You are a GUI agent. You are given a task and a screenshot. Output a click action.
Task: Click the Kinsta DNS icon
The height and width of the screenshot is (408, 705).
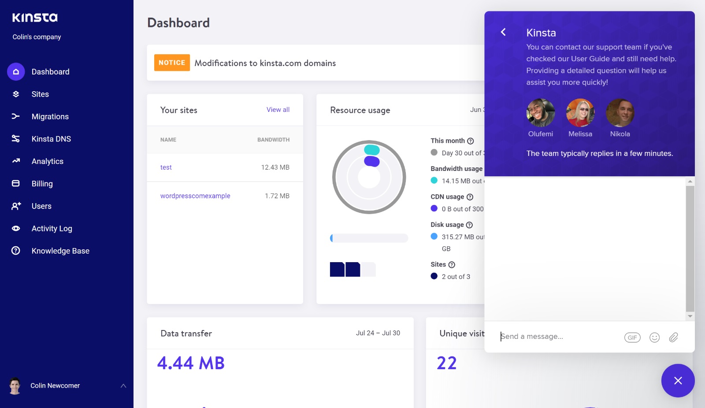tap(16, 139)
